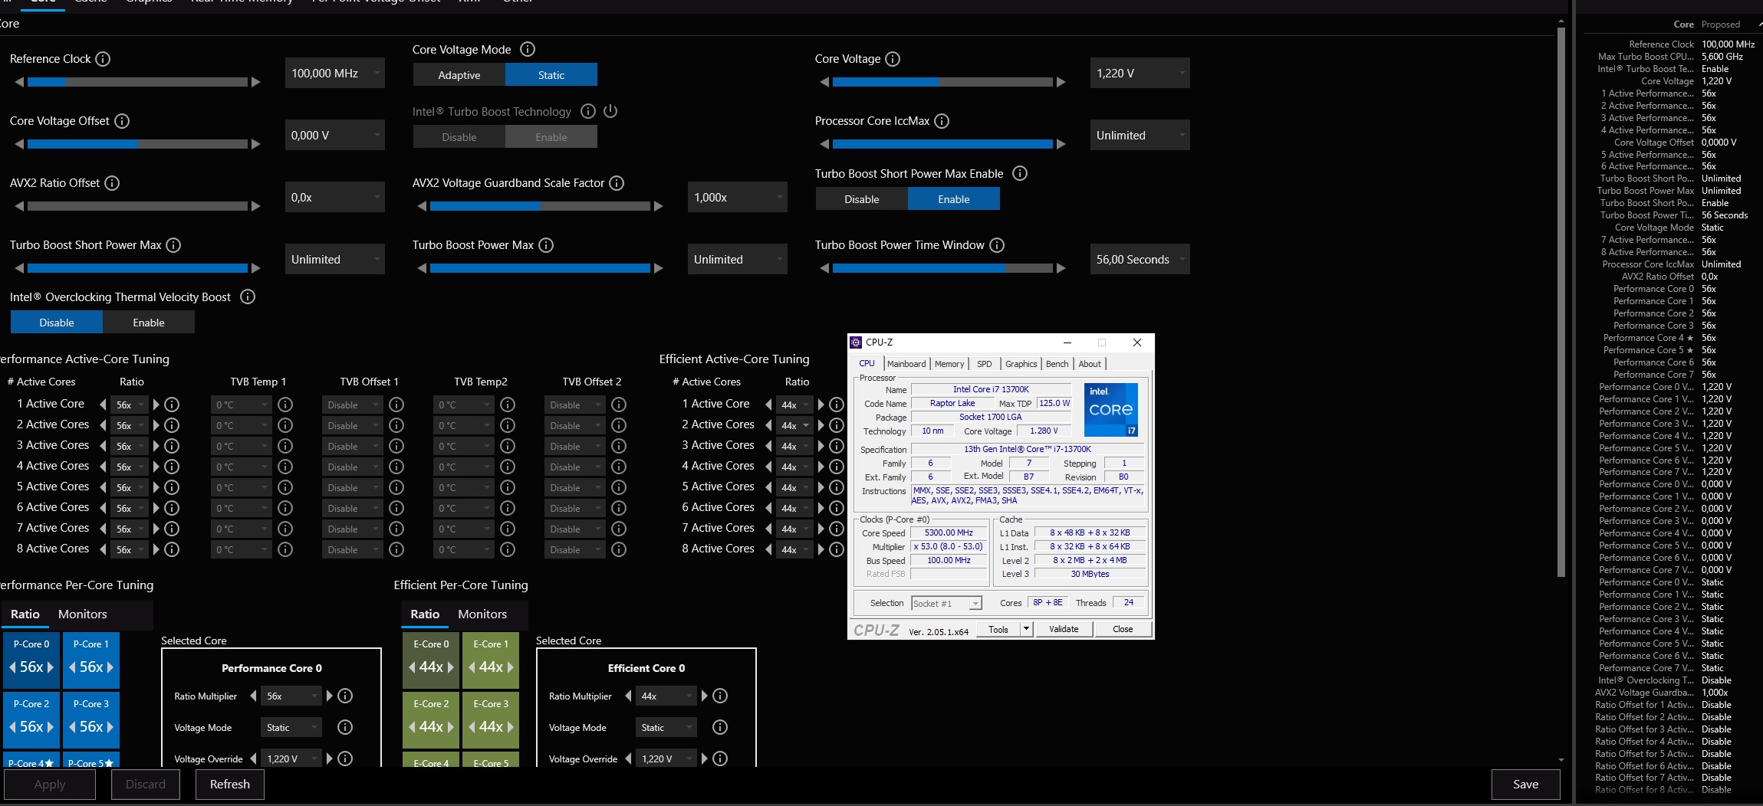Click the Turbo Boost Power Time Window slider
1763x806 pixels.
point(942,268)
